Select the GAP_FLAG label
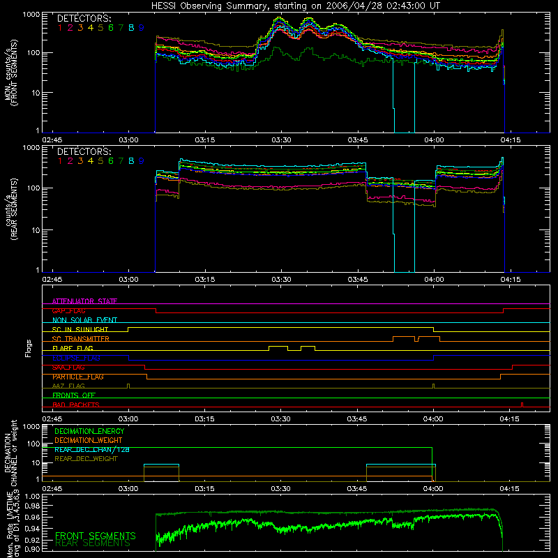This screenshot has width=558, height=558. 68,310
